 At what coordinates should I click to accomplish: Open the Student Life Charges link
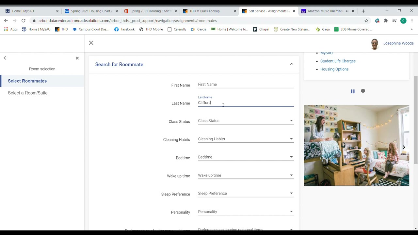click(x=338, y=61)
